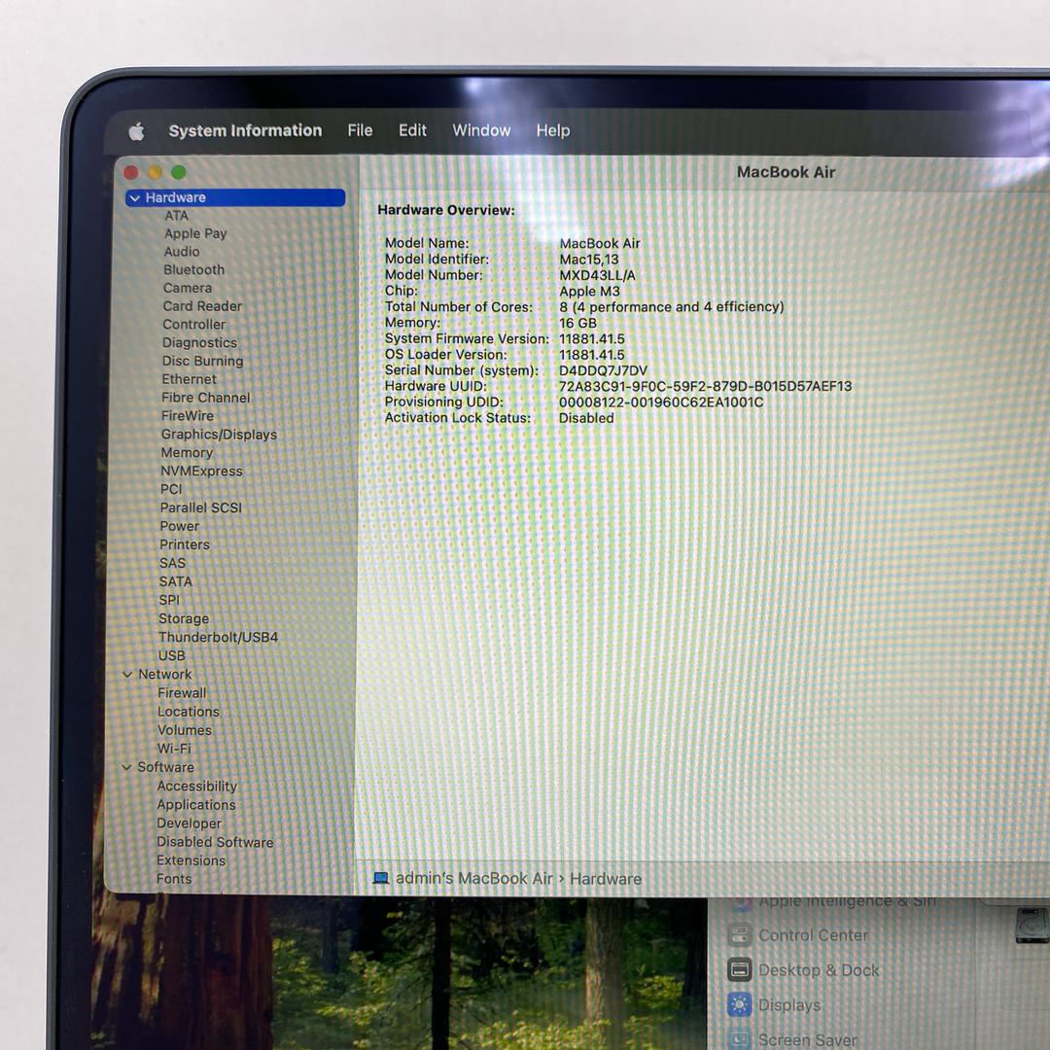Select Graphics/Displays in the sidebar
1050x1050 pixels.
click(x=219, y=435)
